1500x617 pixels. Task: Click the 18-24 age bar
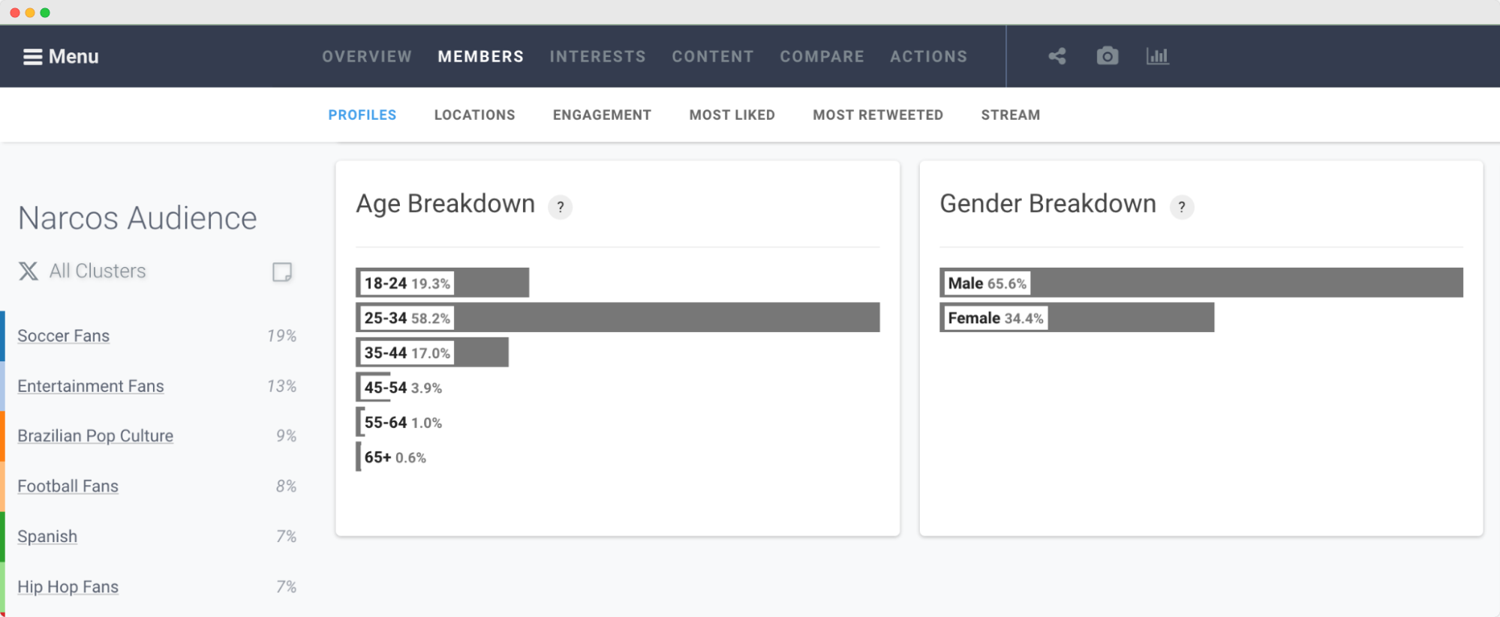[443, 283]
